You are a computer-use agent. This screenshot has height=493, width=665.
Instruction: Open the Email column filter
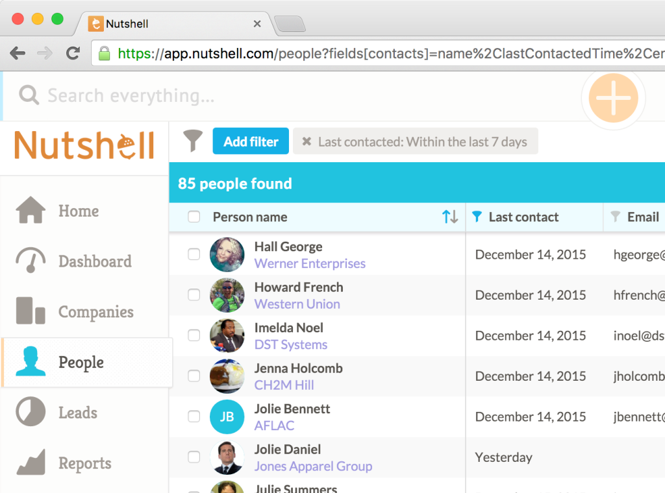(x=616, y=217)
